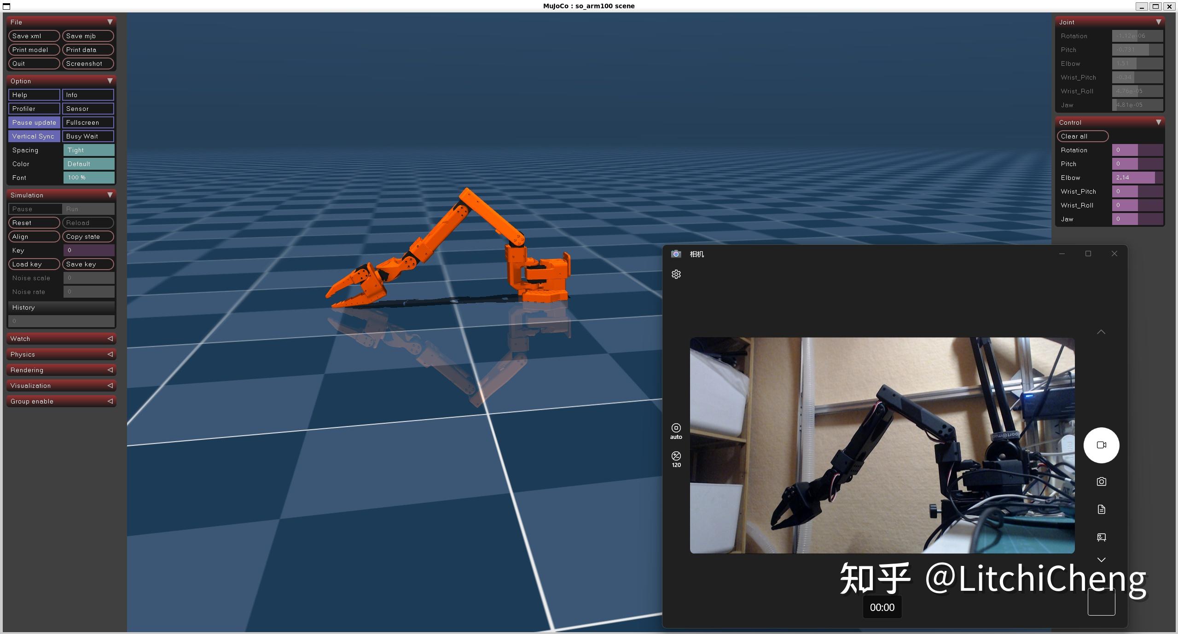Click the Reset simulation button
The image size is (1178, 634).
point(34,223)
